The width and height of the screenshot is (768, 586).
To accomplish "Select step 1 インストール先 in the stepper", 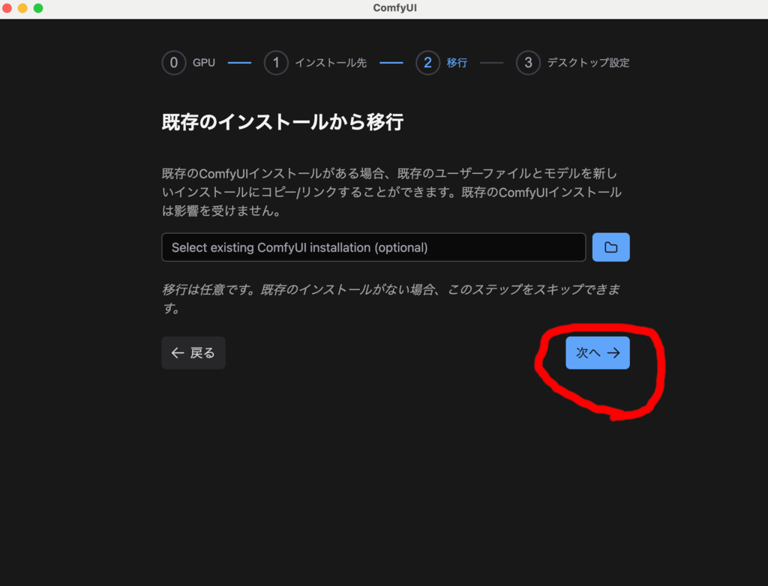I will pos(316,63).
